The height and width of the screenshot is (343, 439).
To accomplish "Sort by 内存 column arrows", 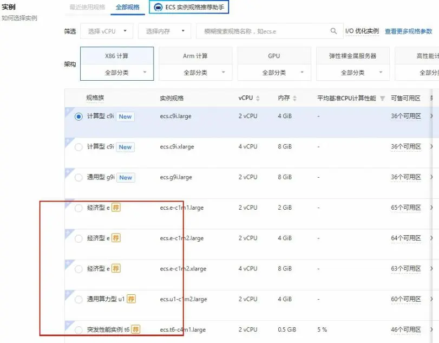I will tap(294, 98).
